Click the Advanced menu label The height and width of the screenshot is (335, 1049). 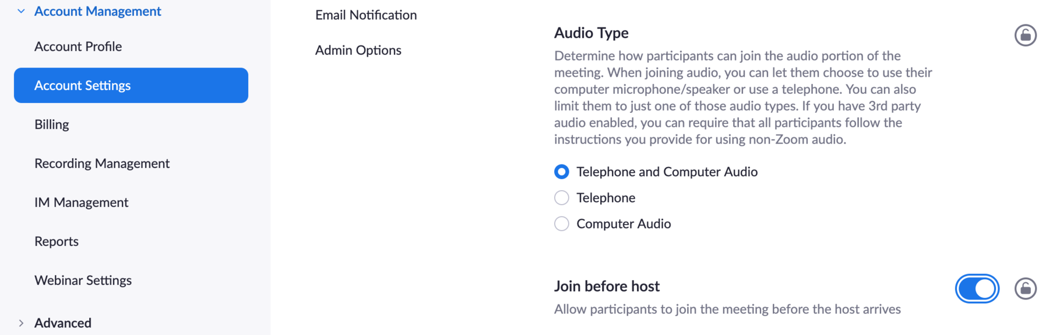[x=63, y=323]
